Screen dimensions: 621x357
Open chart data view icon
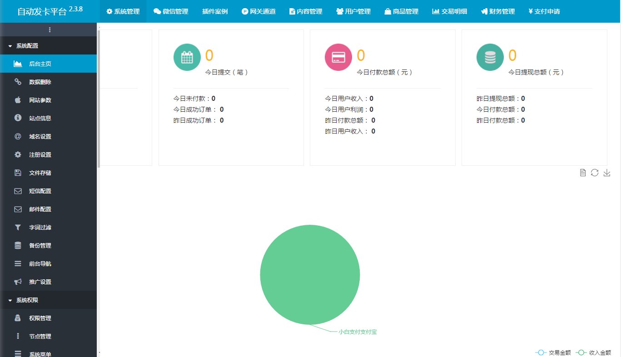(583, 173)
